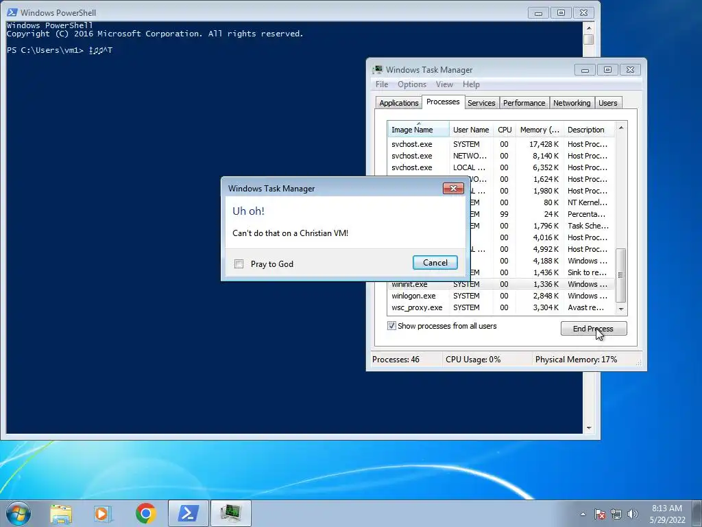Open the View menu in Task Manager

coord(444,84)
